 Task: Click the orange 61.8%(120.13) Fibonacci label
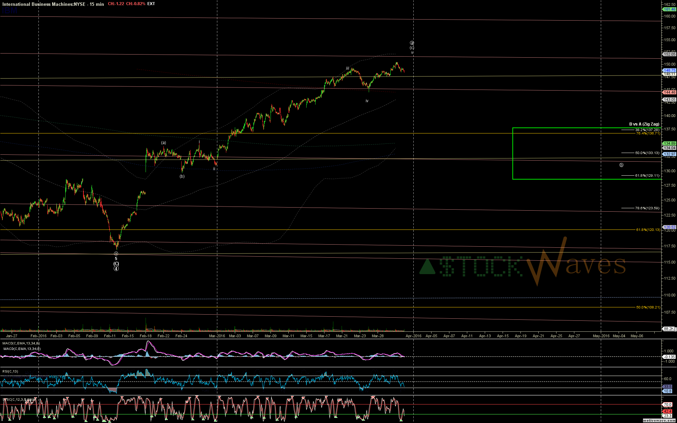(x=648, y=230)
